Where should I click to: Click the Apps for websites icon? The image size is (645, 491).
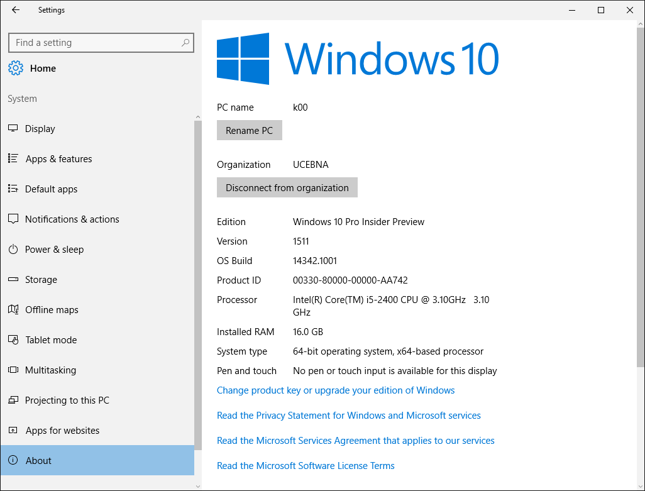[x=13, y=430]
